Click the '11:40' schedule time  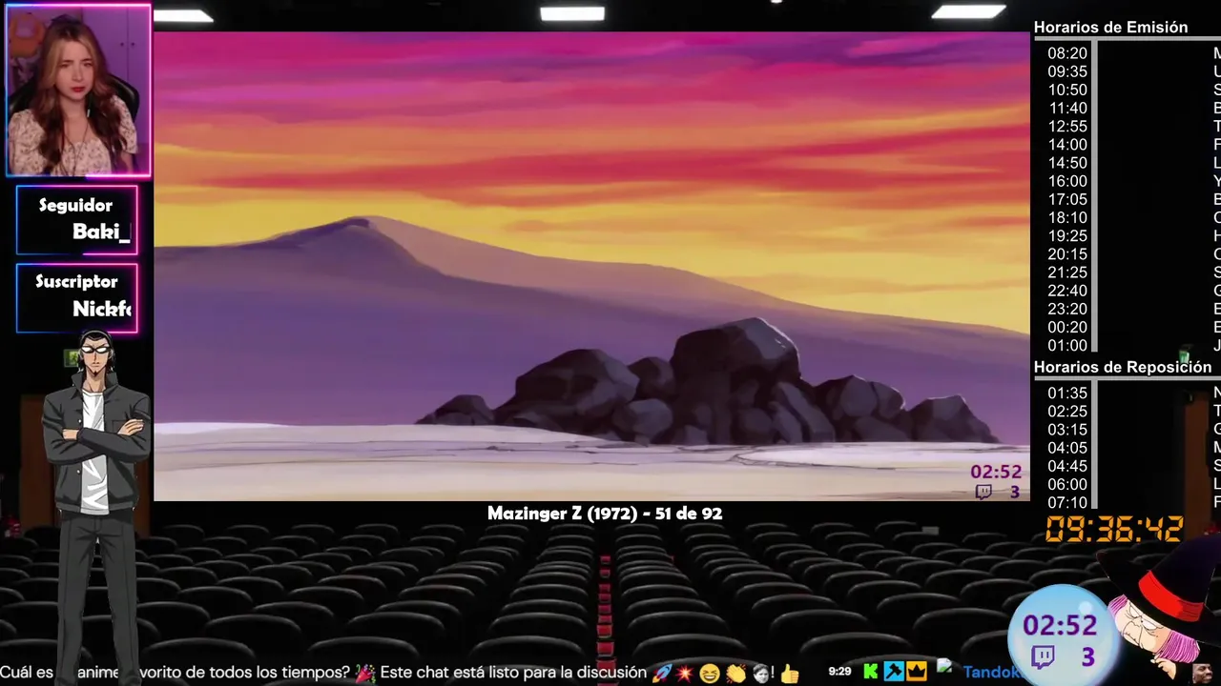(x=1067, y=108)
